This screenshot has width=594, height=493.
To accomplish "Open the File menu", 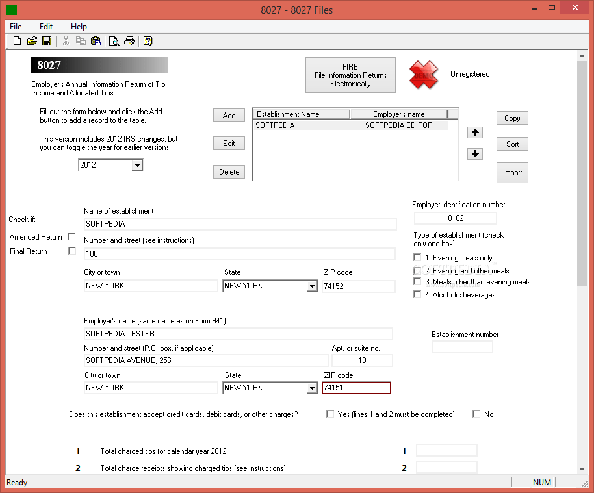I will [x=16, y=27].
